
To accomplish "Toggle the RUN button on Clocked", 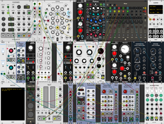I will (8, 13).
